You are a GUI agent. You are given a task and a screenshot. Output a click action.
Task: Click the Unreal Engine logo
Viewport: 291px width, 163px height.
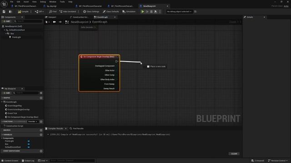(x=4, y=4)
